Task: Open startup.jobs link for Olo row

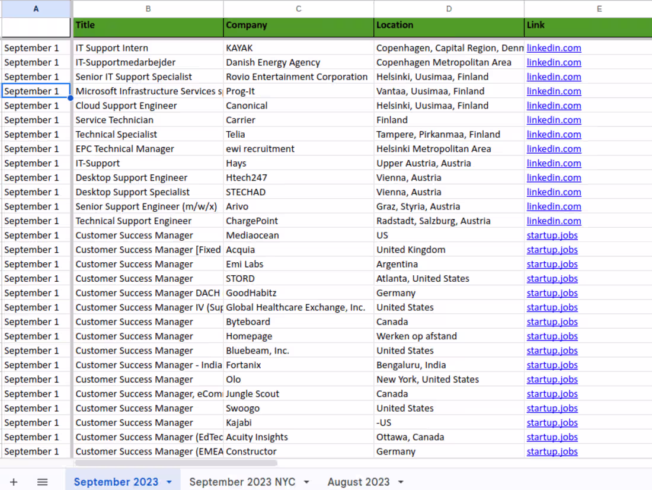Action: [x=552, y=379]
